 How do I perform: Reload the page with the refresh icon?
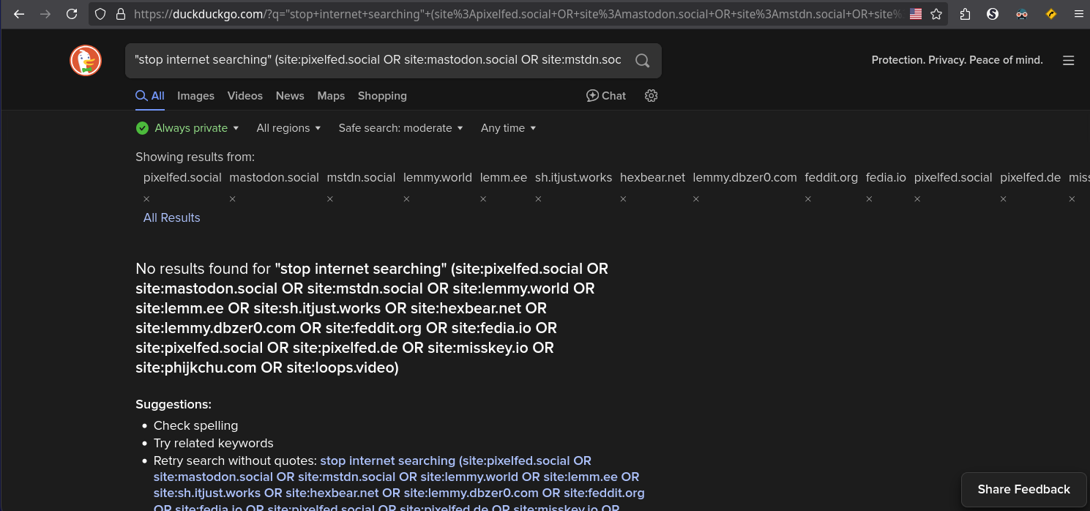[x=72, y=14]
